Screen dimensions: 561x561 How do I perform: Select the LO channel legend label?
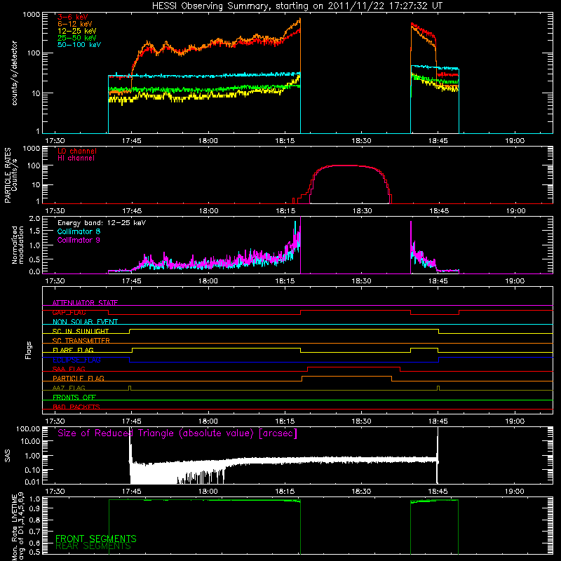[77, 151]
